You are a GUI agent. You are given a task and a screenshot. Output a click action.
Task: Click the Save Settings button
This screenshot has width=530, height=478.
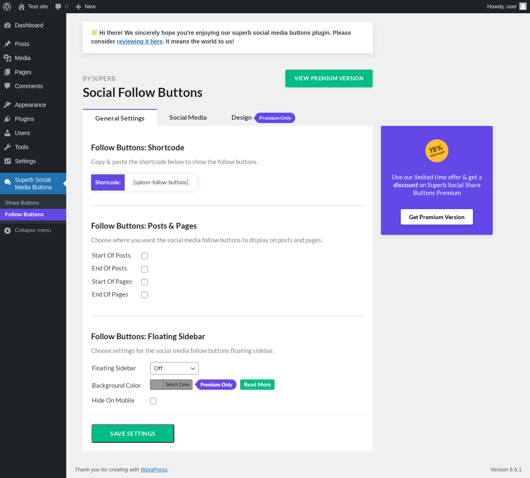pyautogui.click(x=133, y=433)
